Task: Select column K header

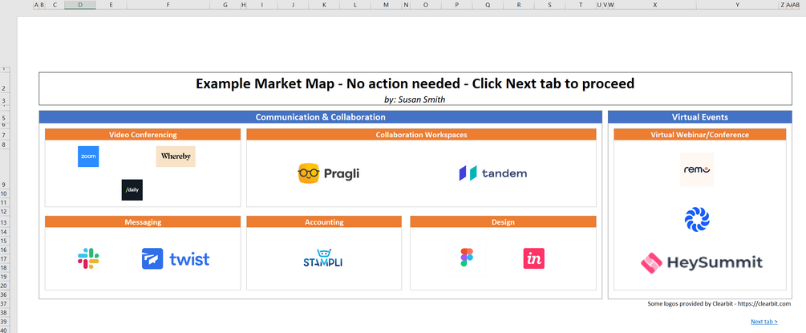Action: click(324, 5)
